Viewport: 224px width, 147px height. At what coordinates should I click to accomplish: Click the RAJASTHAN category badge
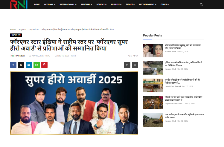tap(16, 35)
